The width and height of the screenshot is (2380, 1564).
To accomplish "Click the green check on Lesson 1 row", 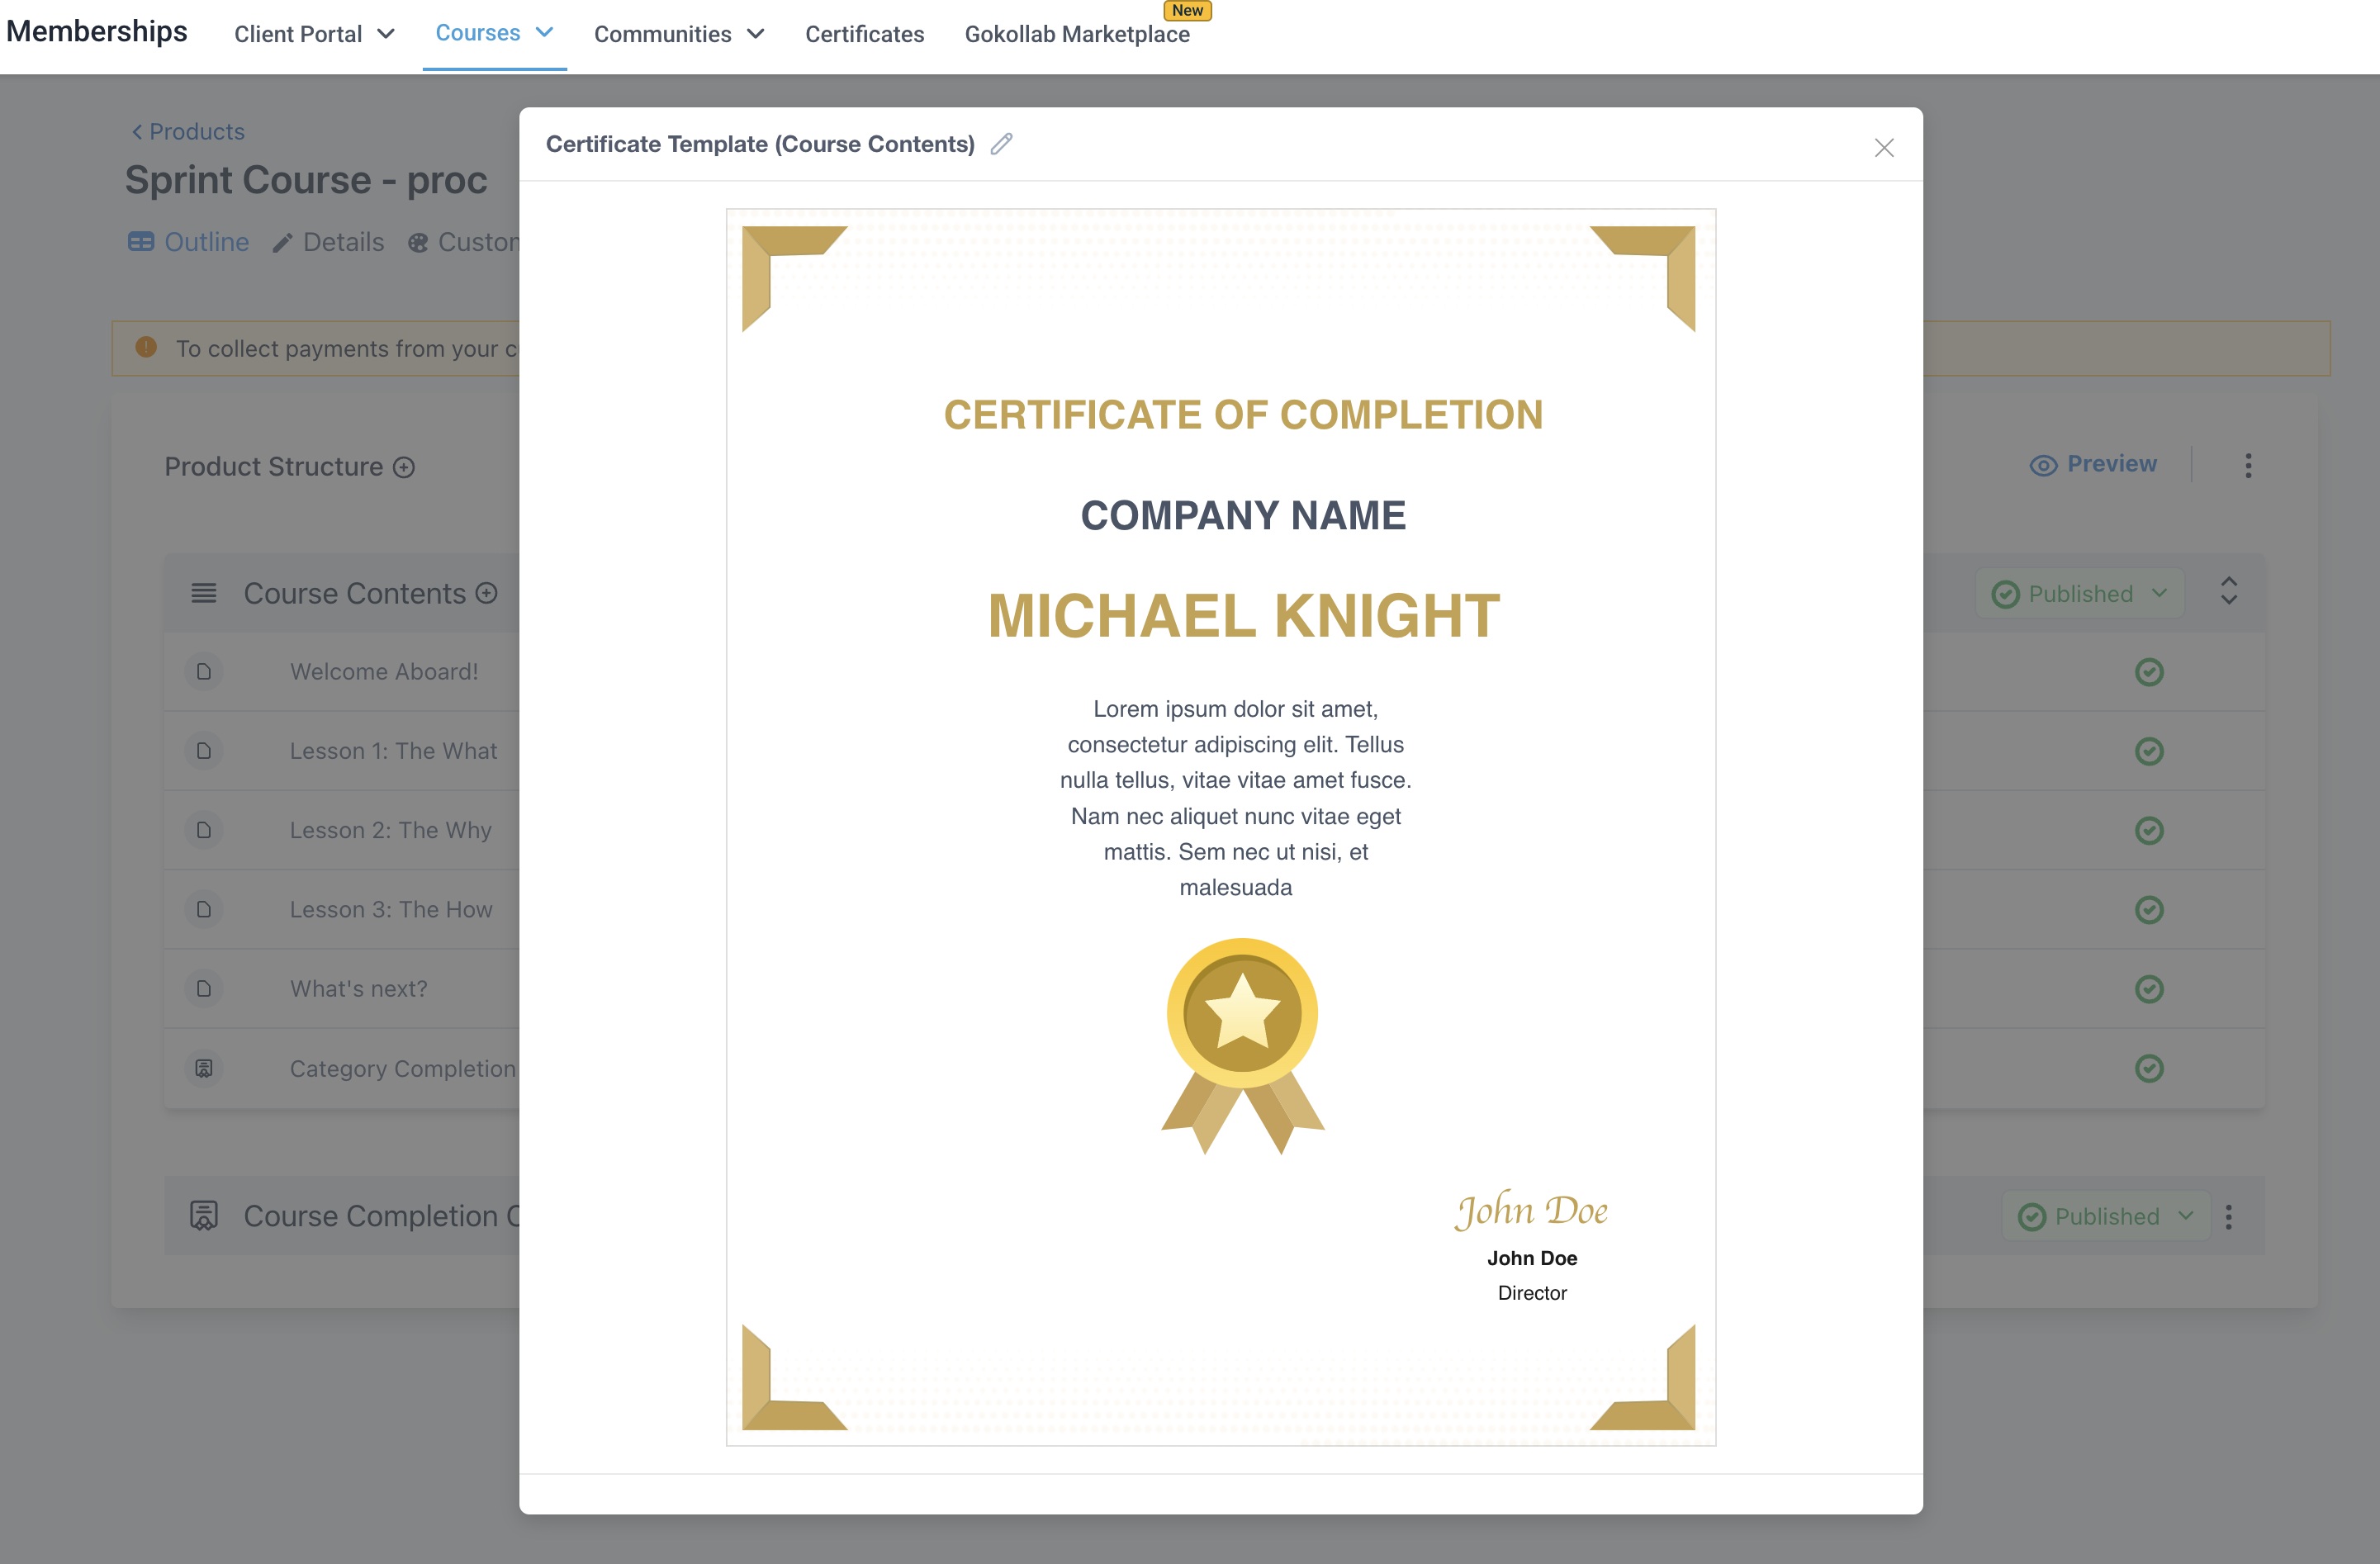I will tap(2149, 751).
